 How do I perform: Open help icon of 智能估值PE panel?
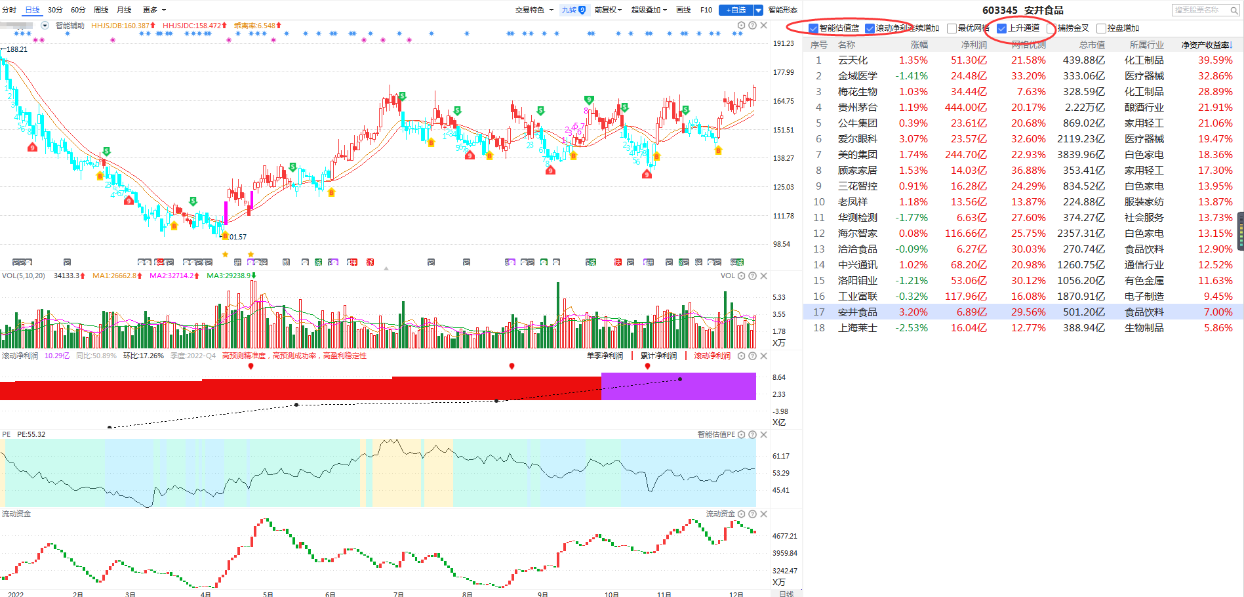click(x=753, y=435)
